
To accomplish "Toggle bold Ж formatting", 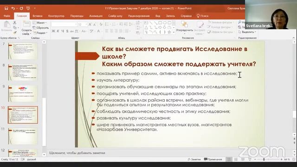I will (x=53, y=31).
